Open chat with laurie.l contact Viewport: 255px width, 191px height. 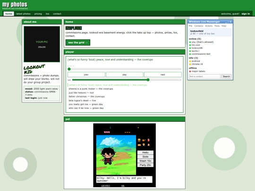tap(195, 51)
